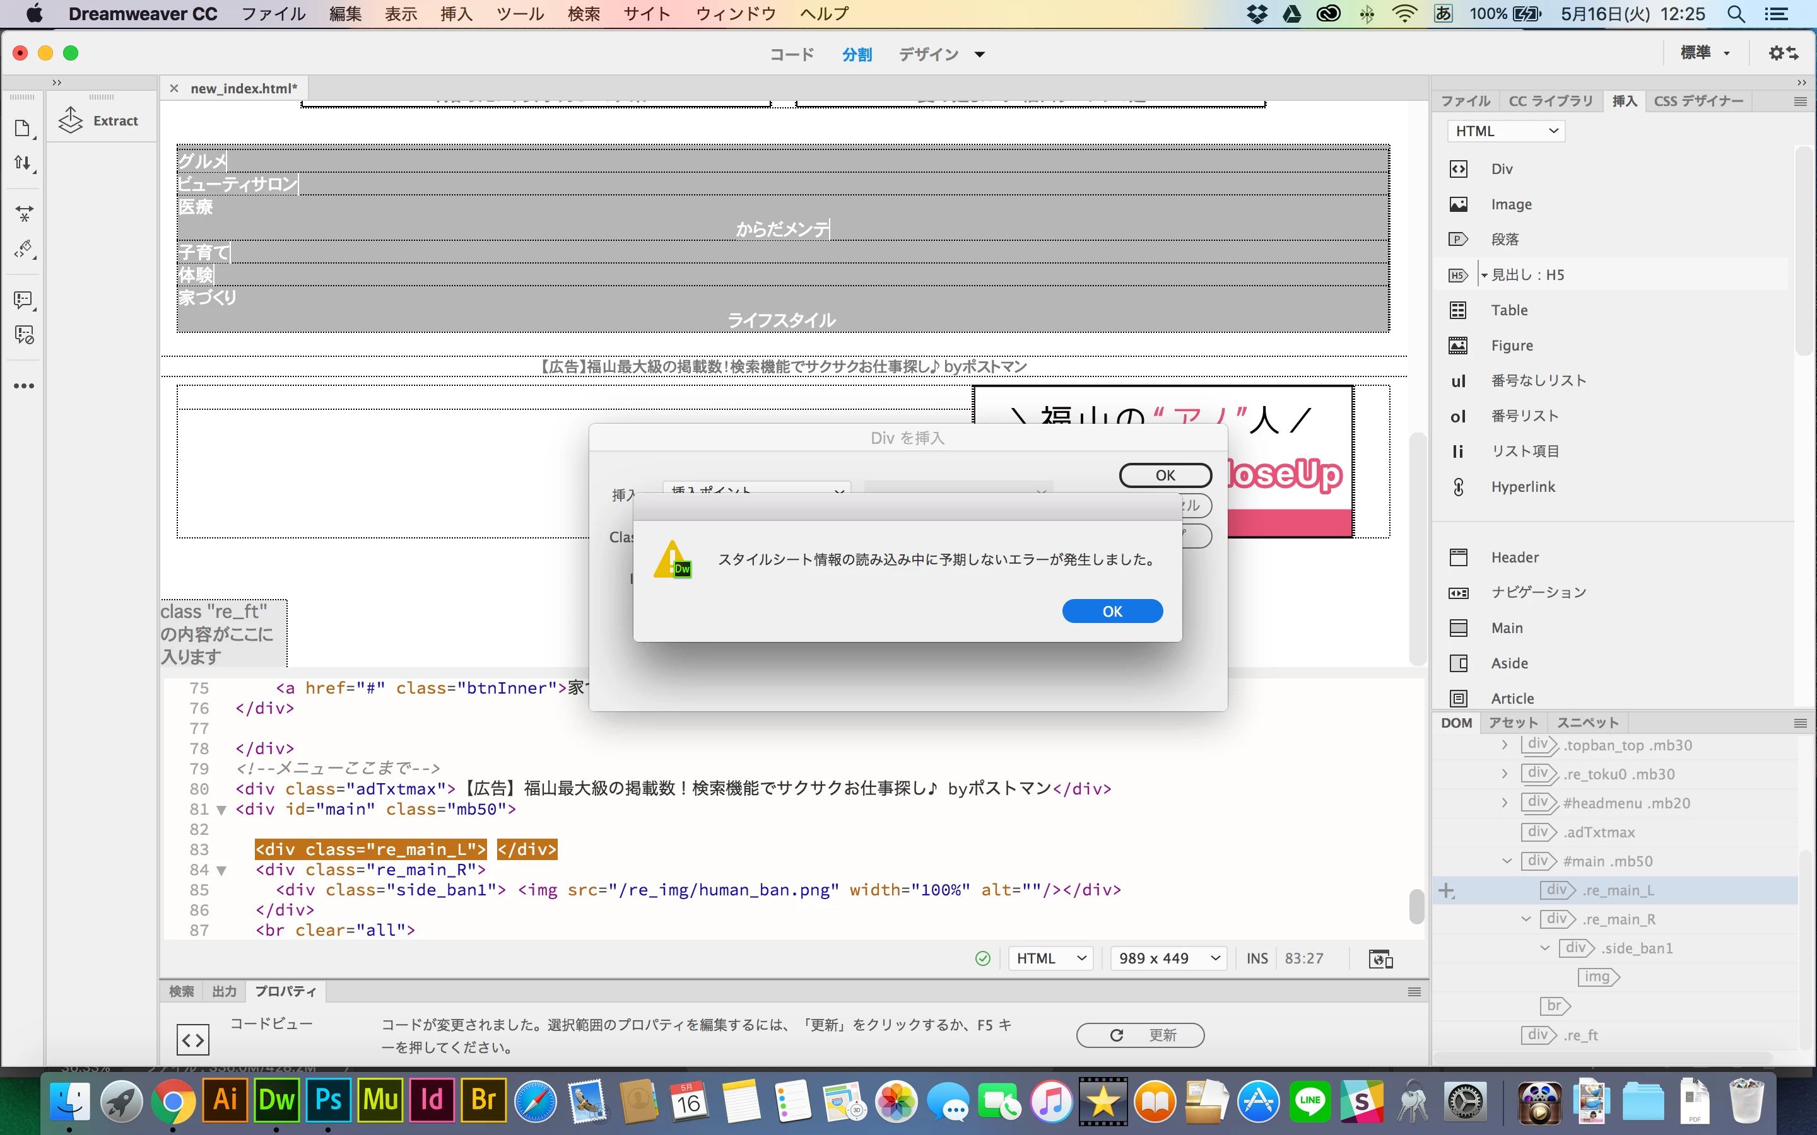Switch to 分割 split view mode

(x=857, y=54)
